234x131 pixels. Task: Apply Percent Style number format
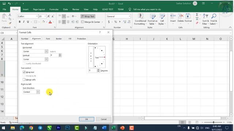pyautogui.click(x=116, y=22)
